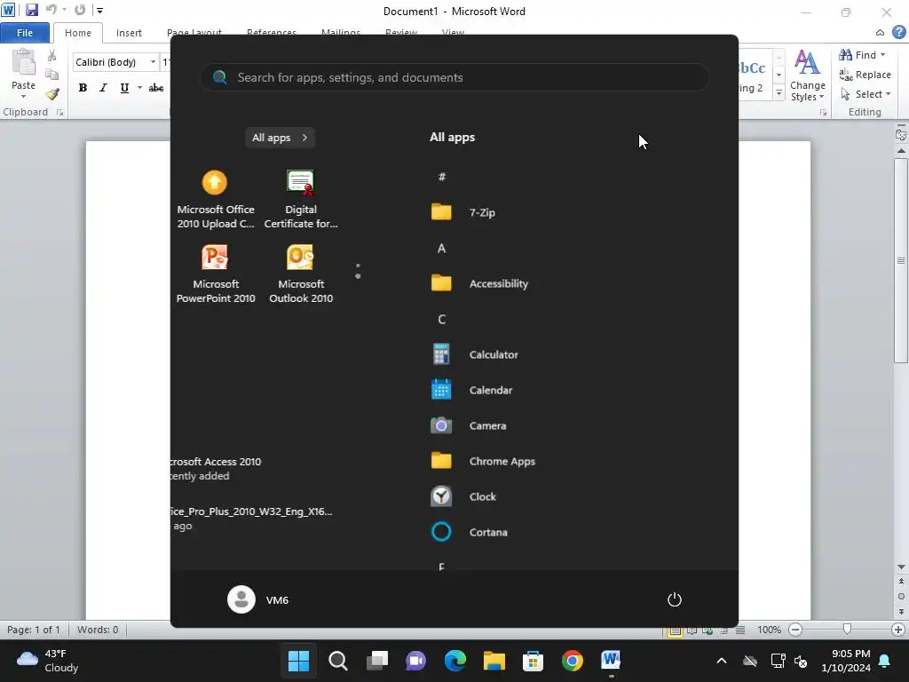The height and width of the screenshot is (682, 909).
Task: Open Customize Quick Access Toolbar dropdown
Action: 99,10
